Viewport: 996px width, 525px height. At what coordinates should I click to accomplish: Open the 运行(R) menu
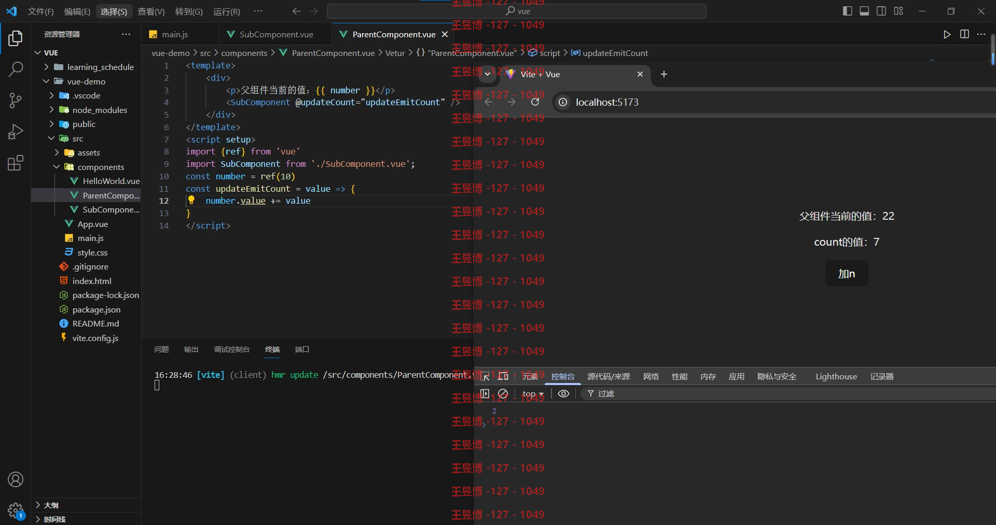tap(226, 11)
